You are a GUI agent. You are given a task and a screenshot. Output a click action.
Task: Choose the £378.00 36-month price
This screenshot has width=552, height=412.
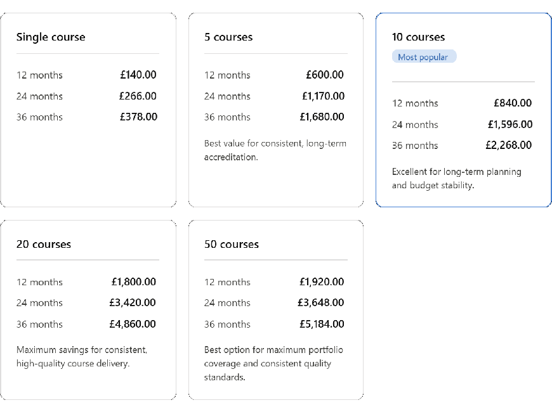point(138,117)
